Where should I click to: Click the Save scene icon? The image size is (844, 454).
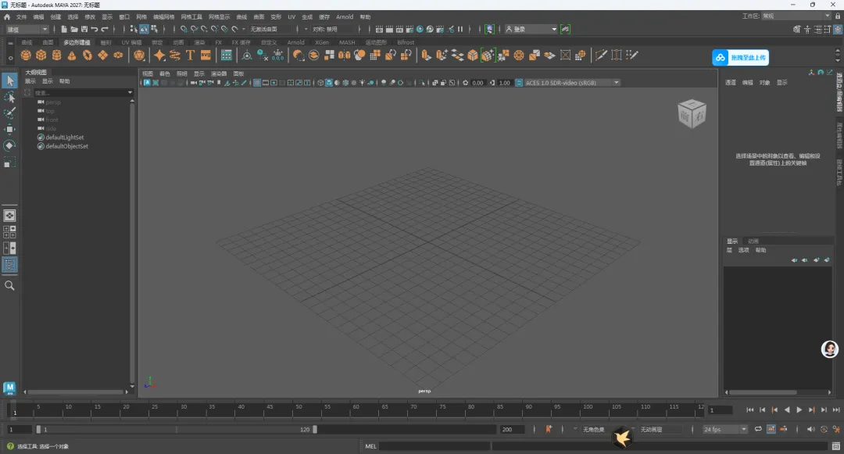pos(84,29)
